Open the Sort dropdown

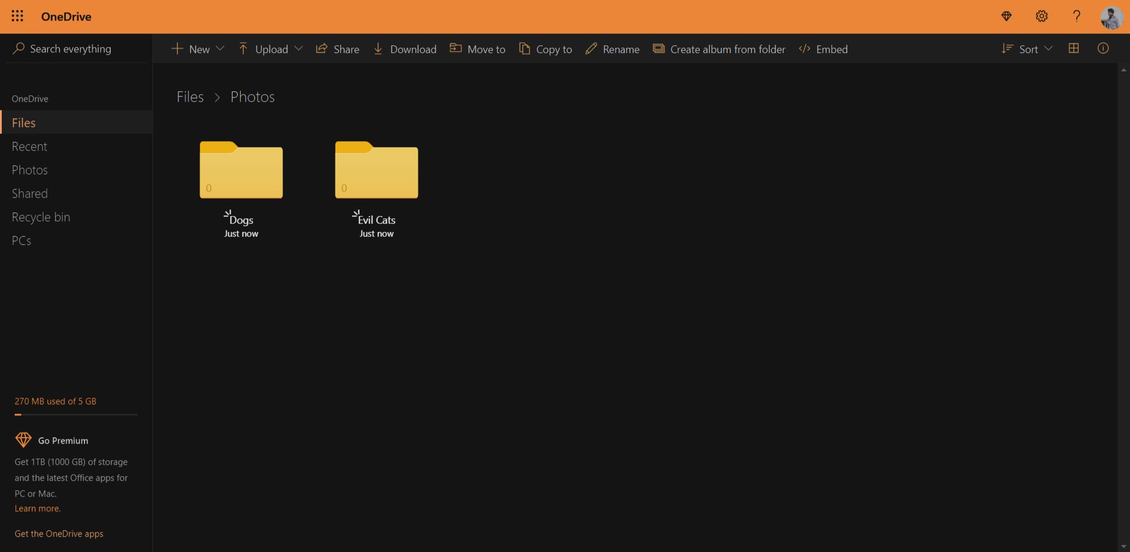point(1027,49)
